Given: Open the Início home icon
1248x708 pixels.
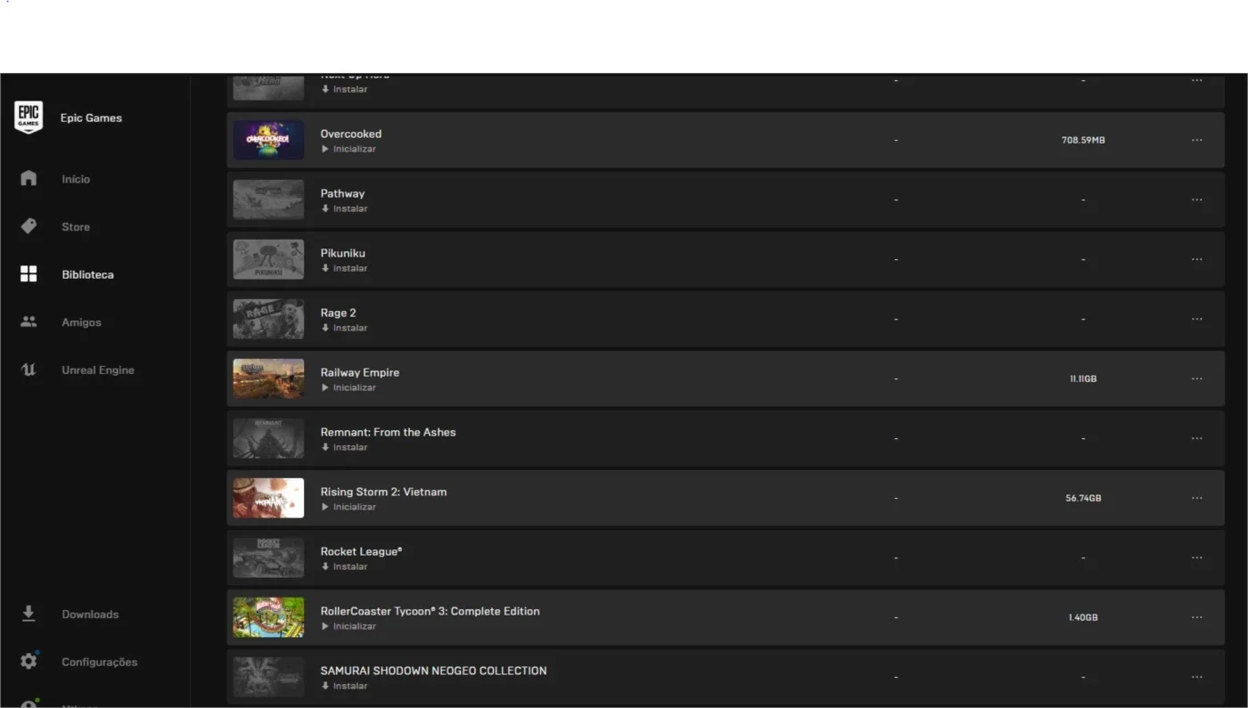Looking at the screenshot, I should coord(29,178).
